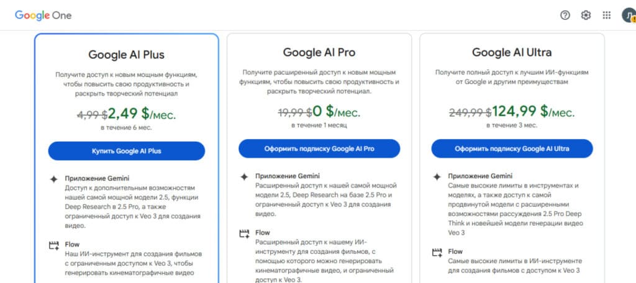Screen dimensions: 636x283
Task: Click the Flow icon in AI Plus card
Action: [53, 245]
